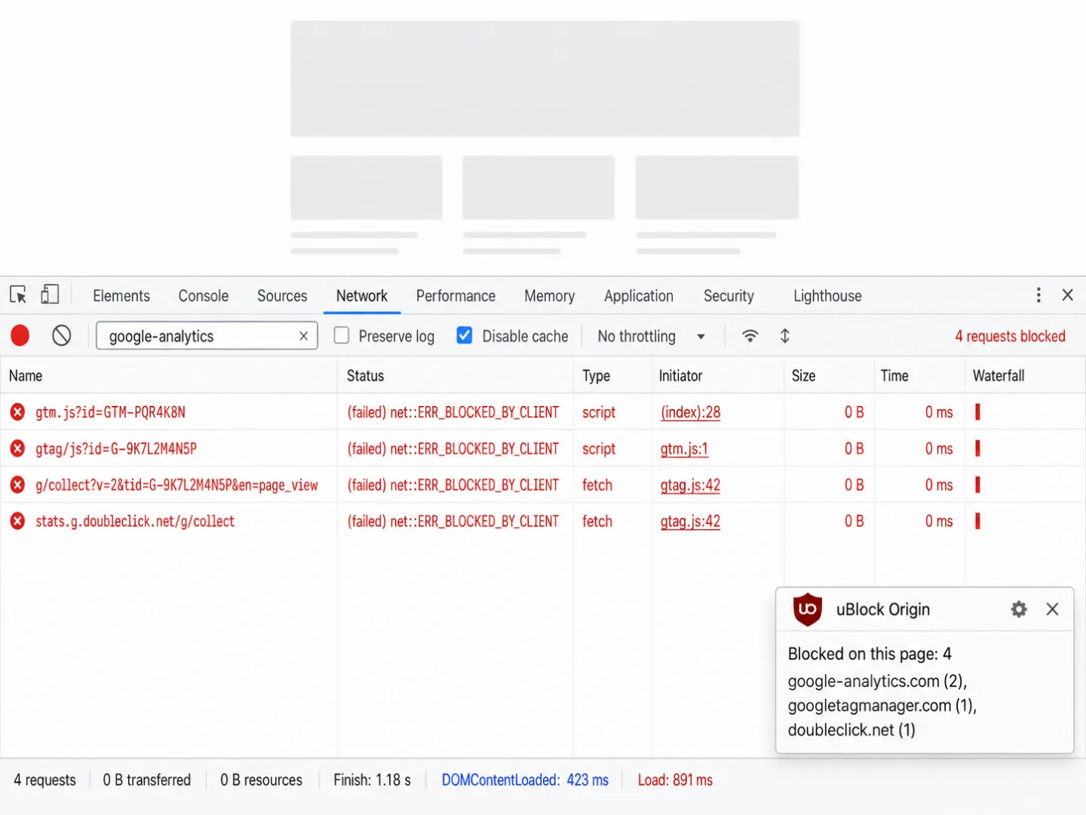Screen dimensions: 1086x815
Task: Click waterfall bar of gtm.js row
Action: 977,412
